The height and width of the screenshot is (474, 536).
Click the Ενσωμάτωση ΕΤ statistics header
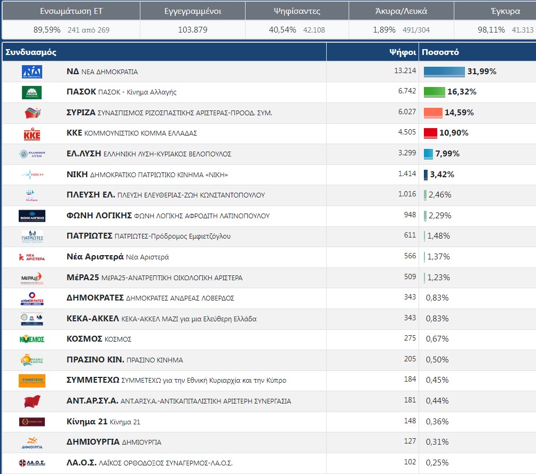point(72,11)
